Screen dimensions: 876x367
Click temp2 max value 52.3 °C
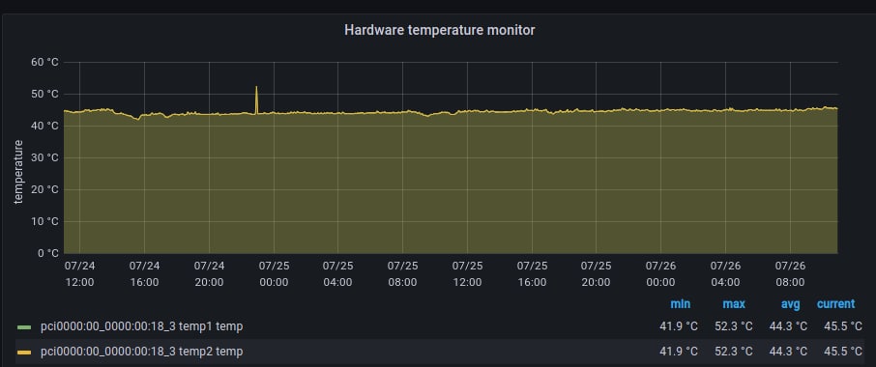point(734,352)
